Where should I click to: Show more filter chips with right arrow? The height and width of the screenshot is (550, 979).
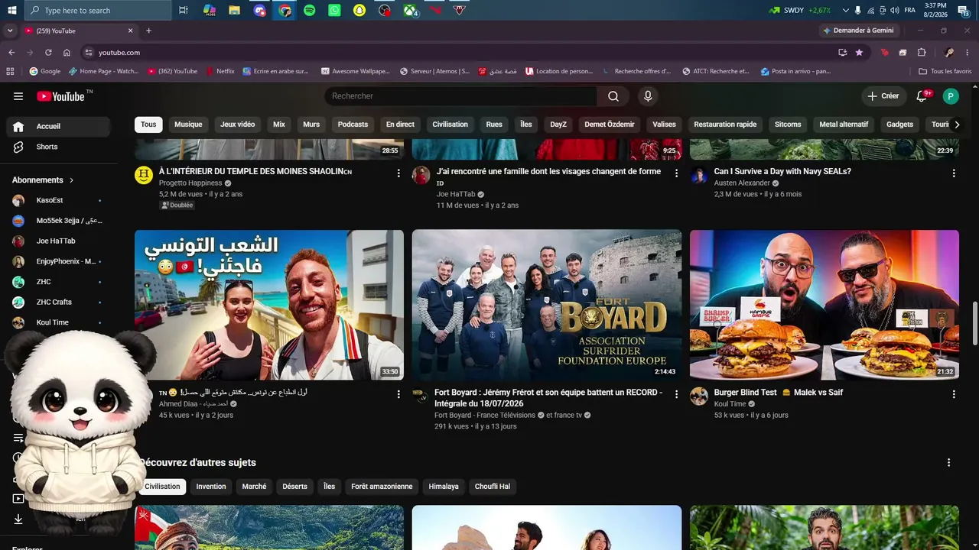pos(956,125)
